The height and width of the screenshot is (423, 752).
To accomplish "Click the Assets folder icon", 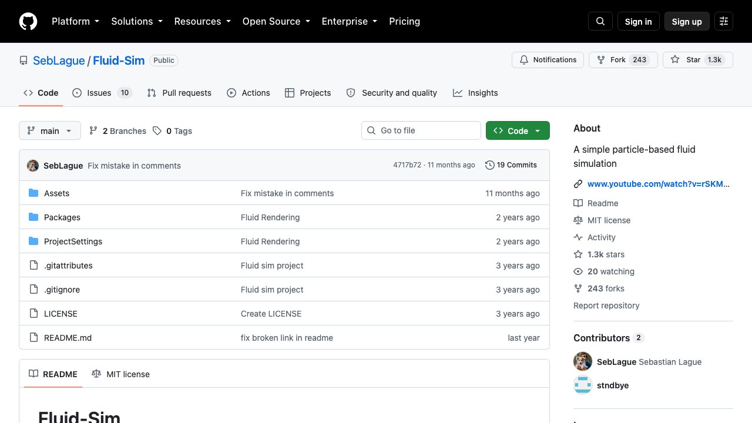I will click(33, 193).
